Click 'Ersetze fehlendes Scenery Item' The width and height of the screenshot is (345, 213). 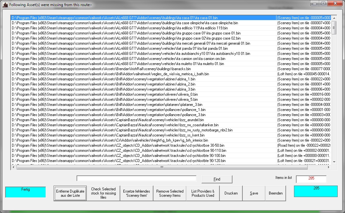pos(136,193)
